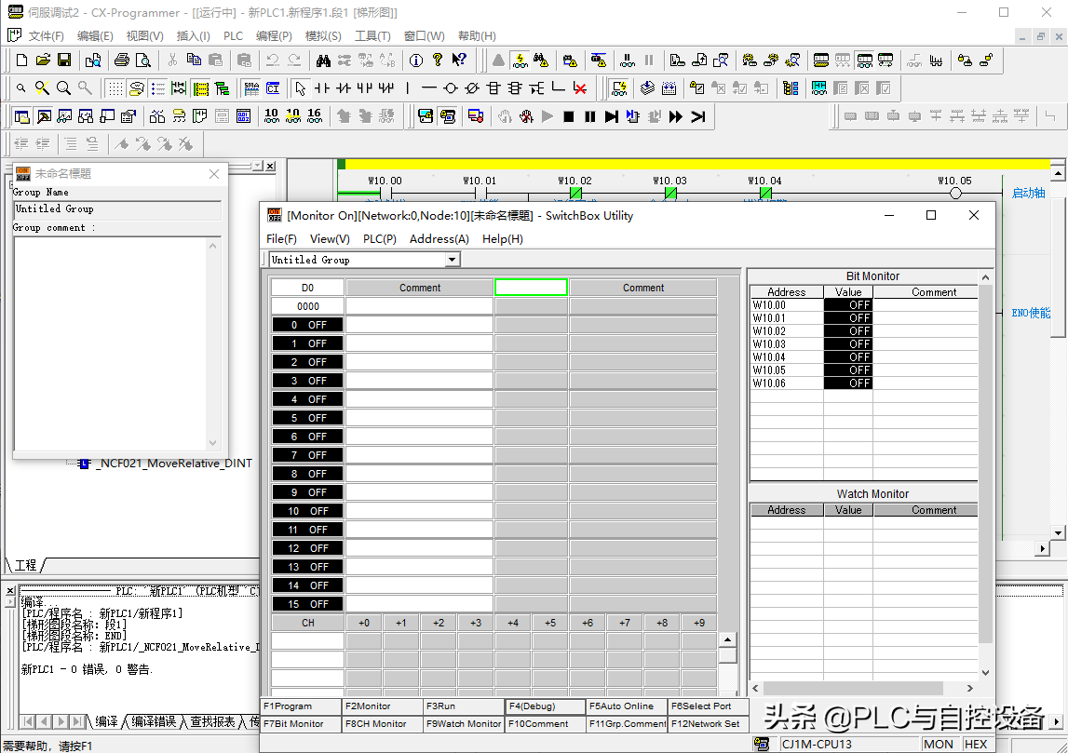Click the red X delete line tool
Screen dimensions: 1068x753
[579, 88]
